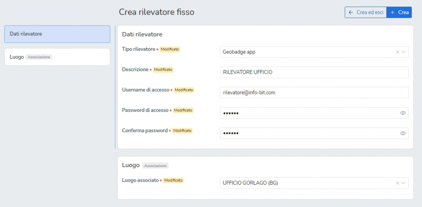Click the left arrow icon on Crea ed esci
Viewport: 422px width, 207px height.
351,12
